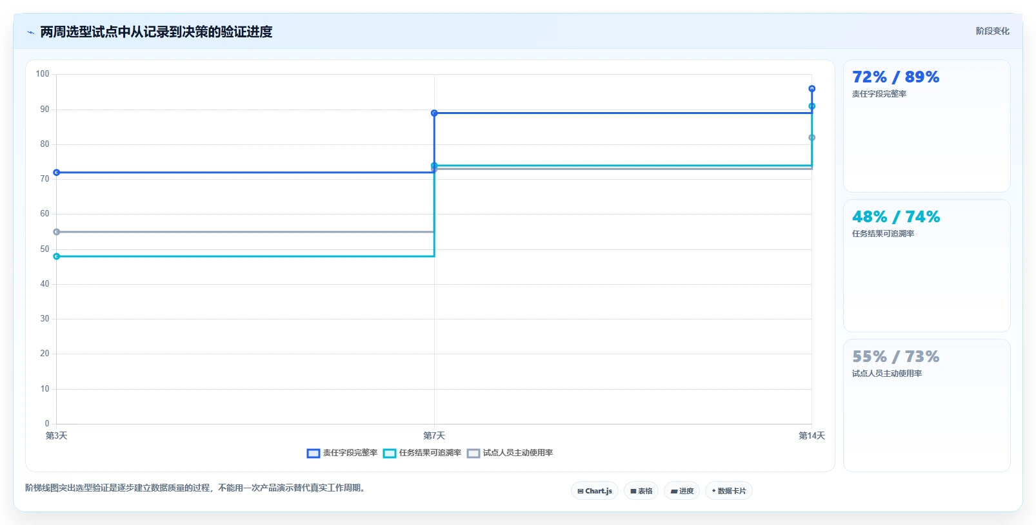Click gray data point at 第14天 (82)

(812, 138)
